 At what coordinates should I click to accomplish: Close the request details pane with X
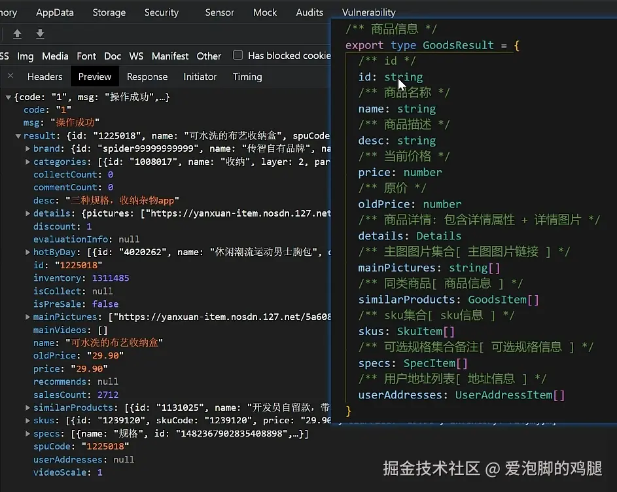click(10, 76)
